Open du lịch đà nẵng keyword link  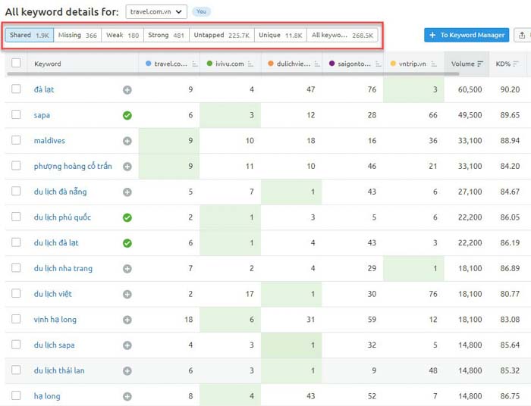(60, 192)
